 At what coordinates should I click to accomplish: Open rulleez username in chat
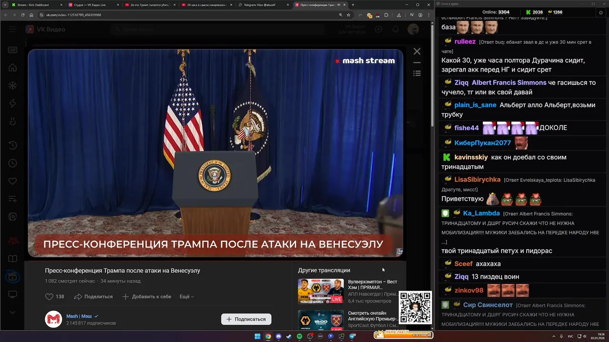pos(465,41)
